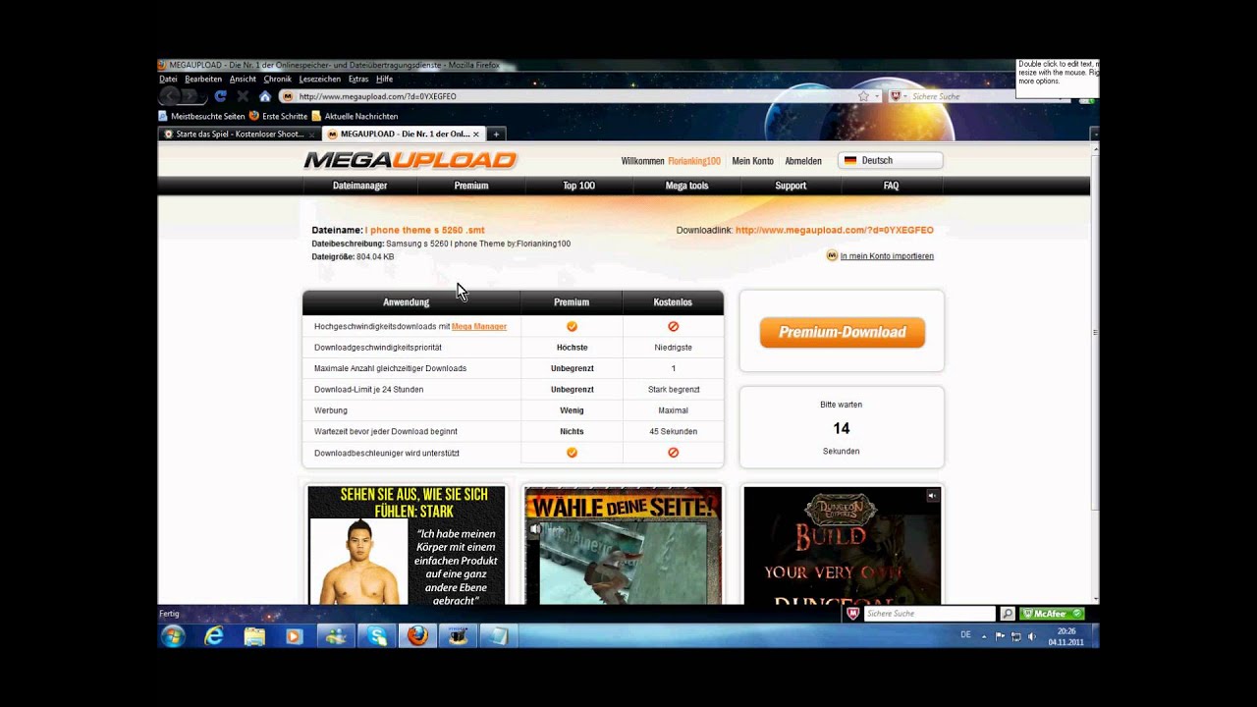Bookmark this page with the star icon
Image resolution: width=1257 pixels, height=707 pixels.
click(863, 96)
